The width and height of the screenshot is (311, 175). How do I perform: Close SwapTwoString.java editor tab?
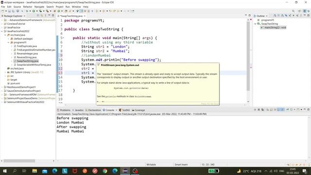(x=85, y=16)
